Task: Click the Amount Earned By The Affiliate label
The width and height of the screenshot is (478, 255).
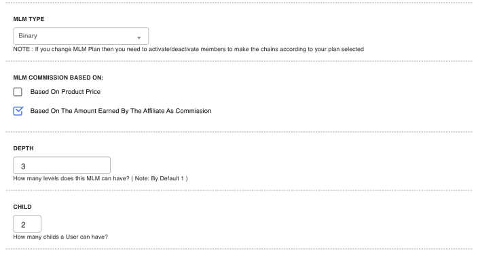Action: tap(121, 111)
